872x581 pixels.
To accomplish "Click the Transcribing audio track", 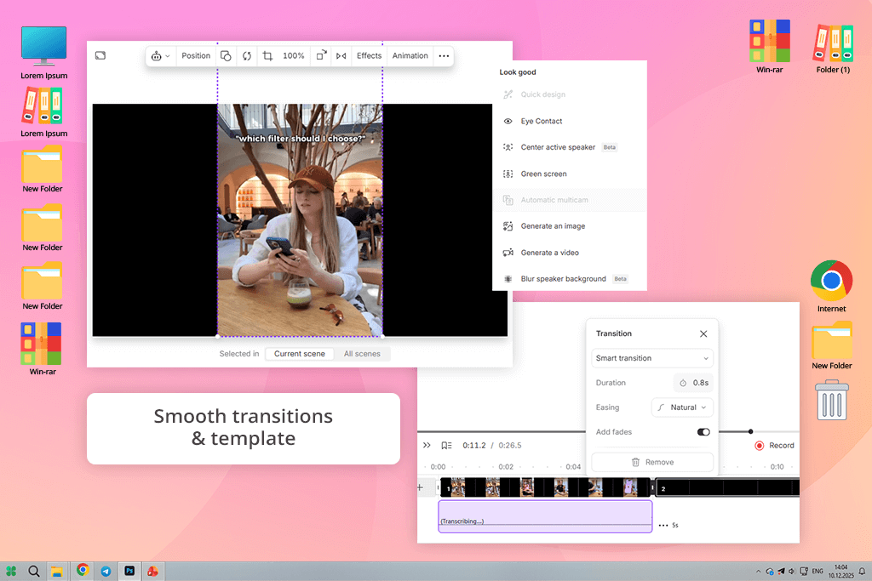I will 545,516.
